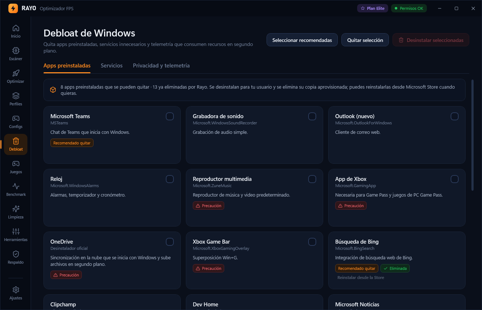The width and height of the screenshot is (482, 310).
Task: Click the Precaución tag on OneDrive
Action: [x=66, y=275]
